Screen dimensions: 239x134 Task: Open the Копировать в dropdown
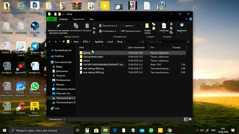point(109,31)
